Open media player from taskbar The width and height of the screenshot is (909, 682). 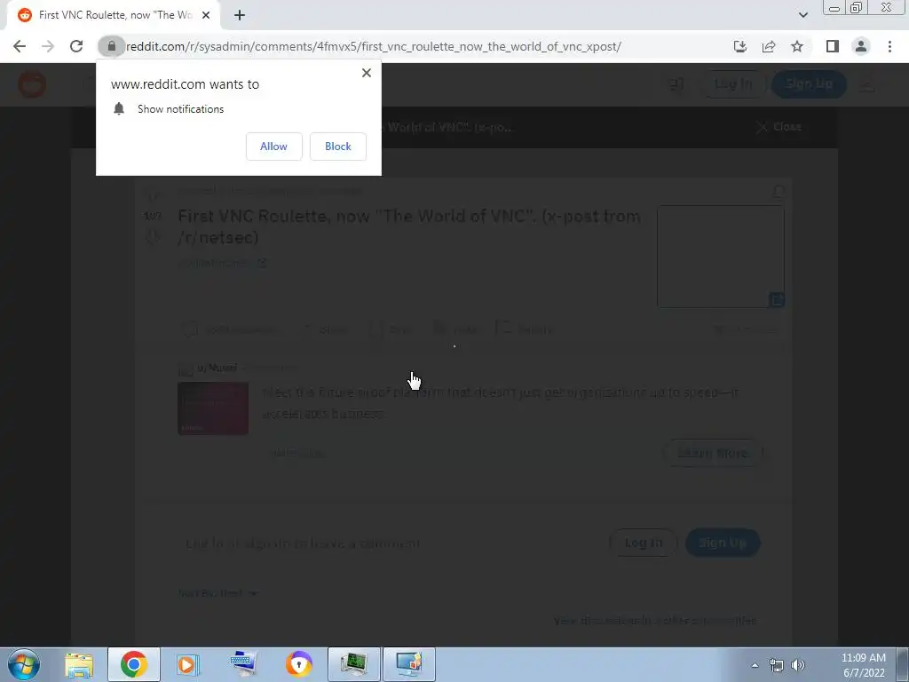point(188,664)
